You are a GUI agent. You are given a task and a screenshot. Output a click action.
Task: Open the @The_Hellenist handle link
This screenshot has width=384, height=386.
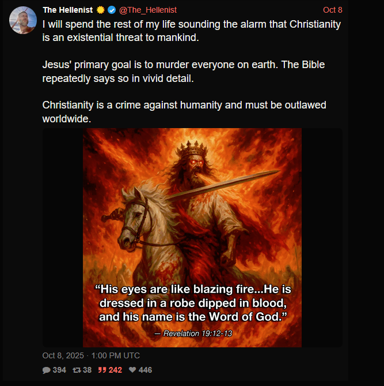point(148,10)
